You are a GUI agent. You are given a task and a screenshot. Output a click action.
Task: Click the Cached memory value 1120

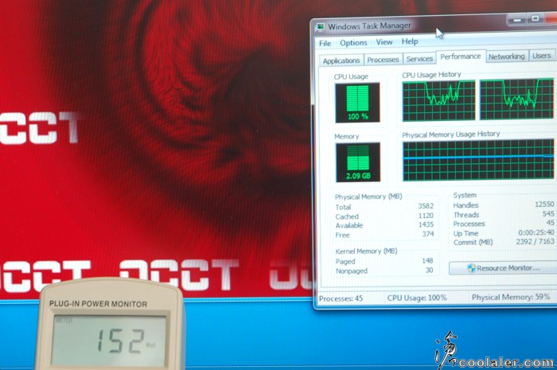[x=426, y=216]
